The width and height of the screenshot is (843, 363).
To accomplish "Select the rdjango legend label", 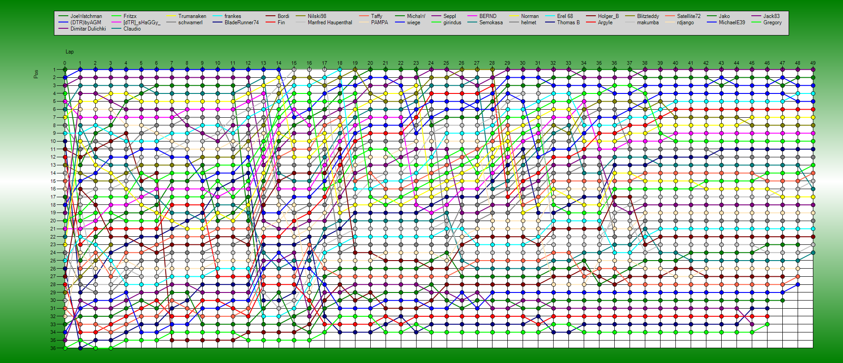I will point(686,22).
